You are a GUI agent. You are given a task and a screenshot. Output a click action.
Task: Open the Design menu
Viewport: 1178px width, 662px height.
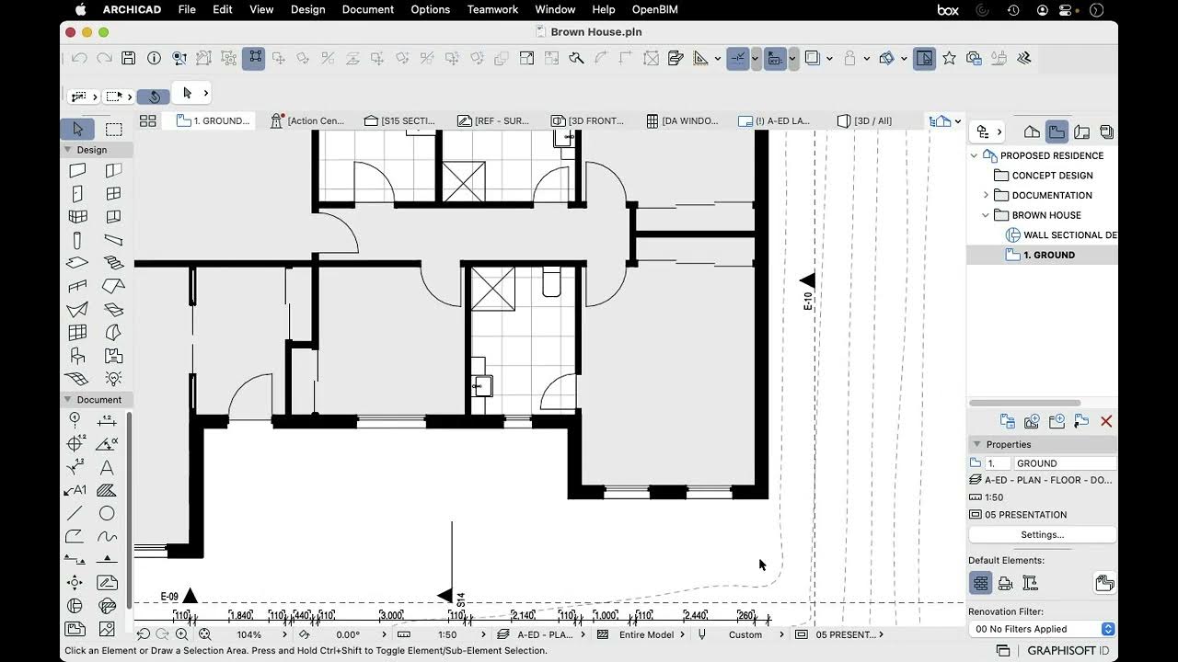tap(307, 9)
